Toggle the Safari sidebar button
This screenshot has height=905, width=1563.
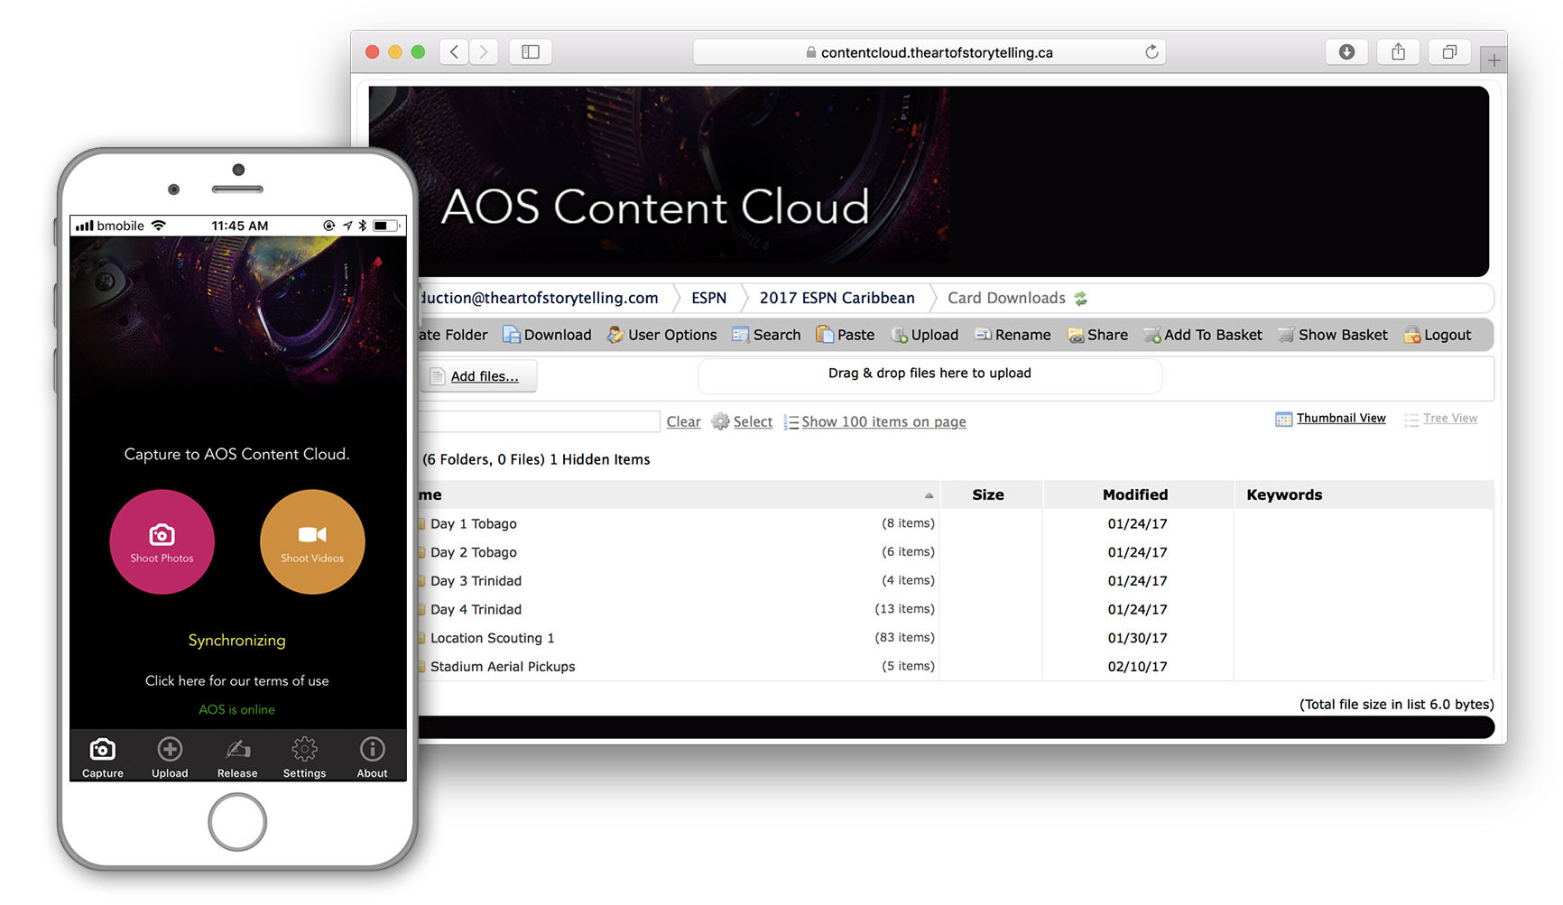coord(531,52)
